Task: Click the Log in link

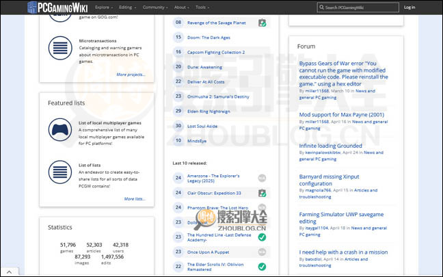Action: tap(410, 8)
